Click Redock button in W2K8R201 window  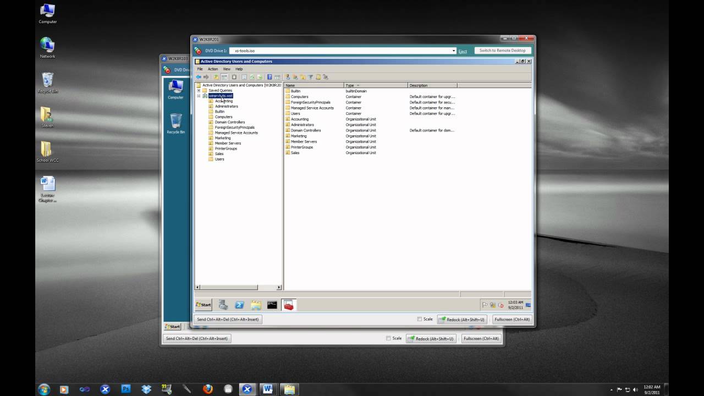[x=462, y=319]
